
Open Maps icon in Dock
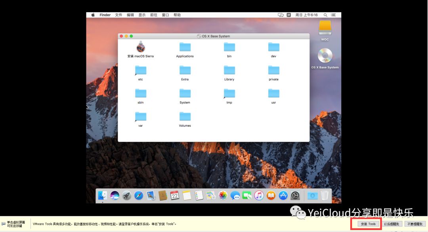tap(211, 196)
